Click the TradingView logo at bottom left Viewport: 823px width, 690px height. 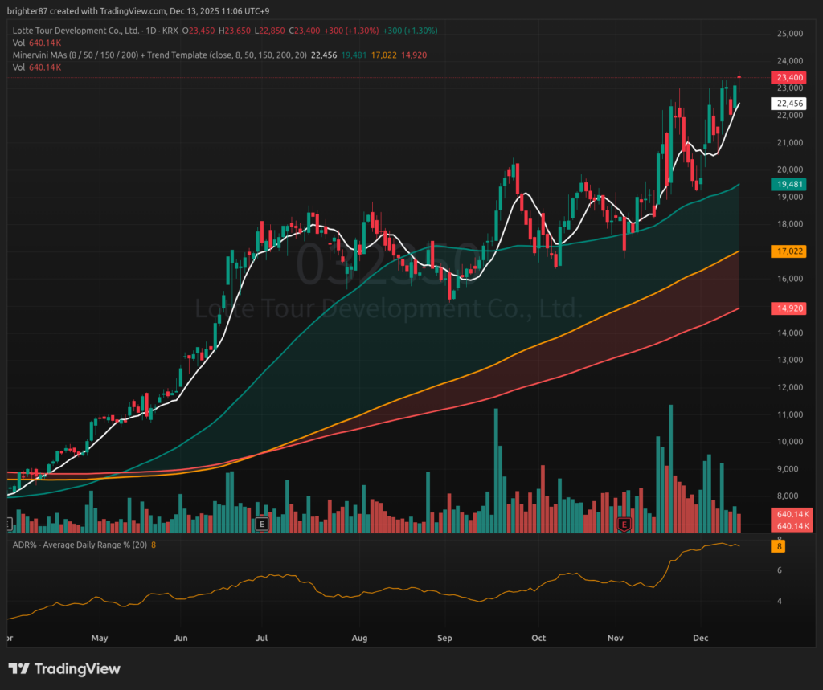click(64, 669)
